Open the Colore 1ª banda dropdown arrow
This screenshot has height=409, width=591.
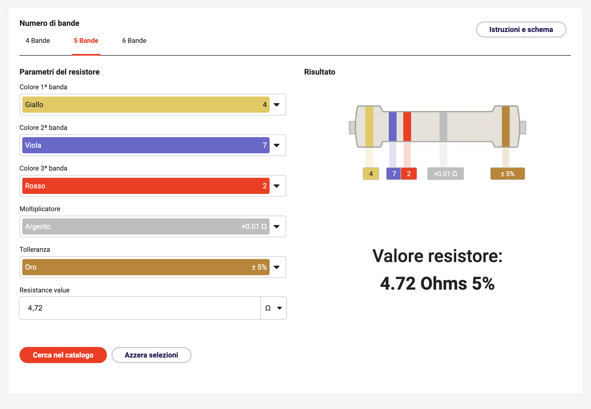click(x=277, y=105)
